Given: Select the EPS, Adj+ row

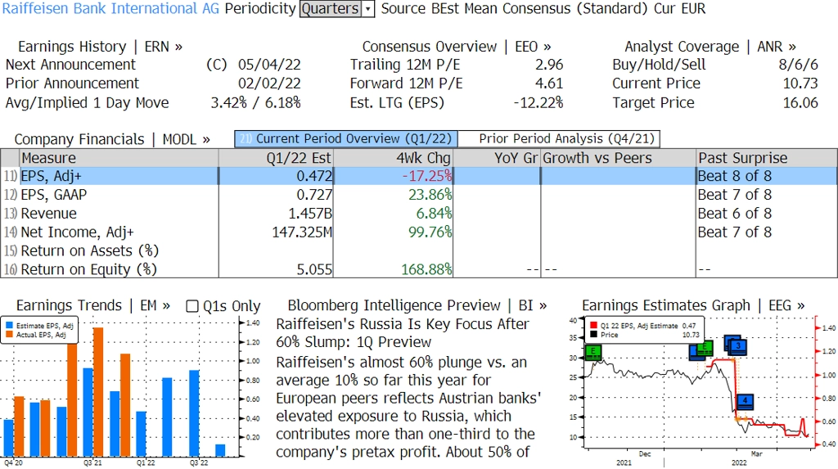Looking at the screenshot, I should tap(419, 176).
